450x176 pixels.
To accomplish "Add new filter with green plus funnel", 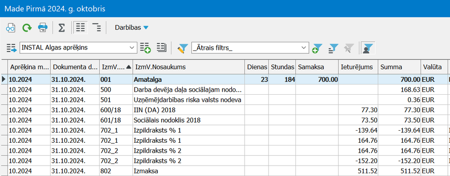I will [x=317, y=48].
